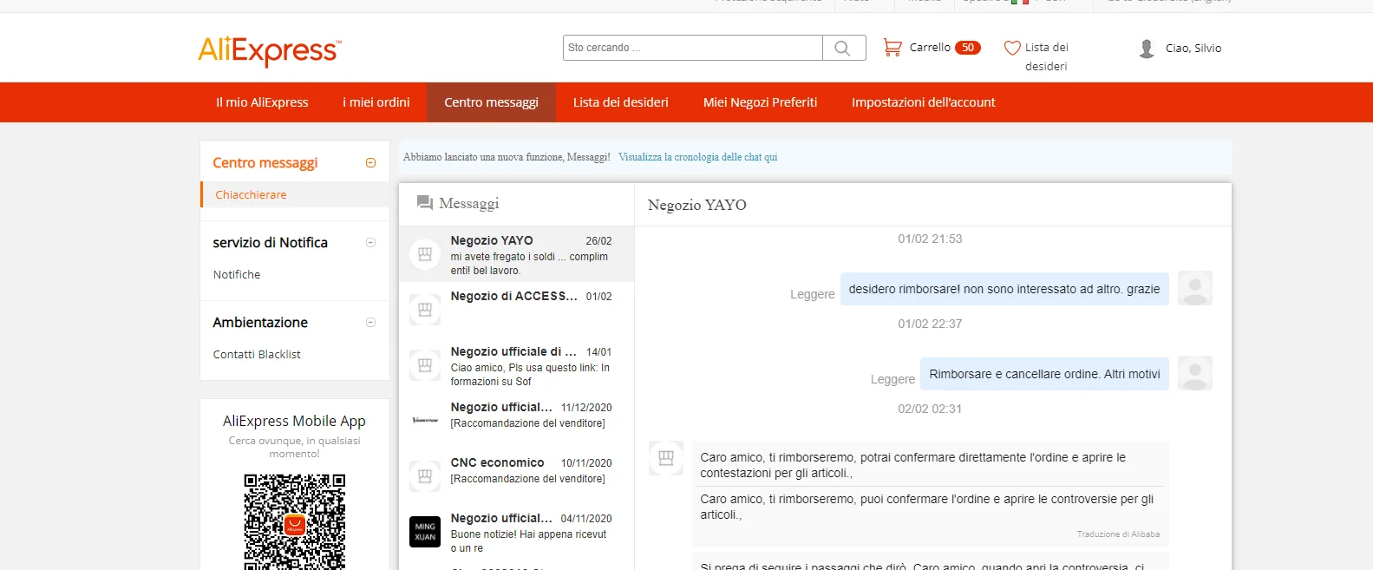
Task: Collapse the Centro messaggi sidebar section
Action: click(370, 163)
